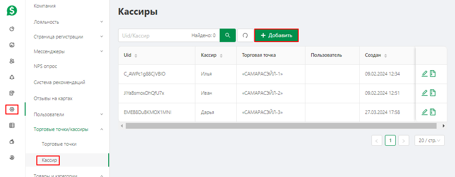Image resolution: width=455 pixels, height=177 pixels.
Task: Open the settings gear sidebar icon
Action: [12, 109]
